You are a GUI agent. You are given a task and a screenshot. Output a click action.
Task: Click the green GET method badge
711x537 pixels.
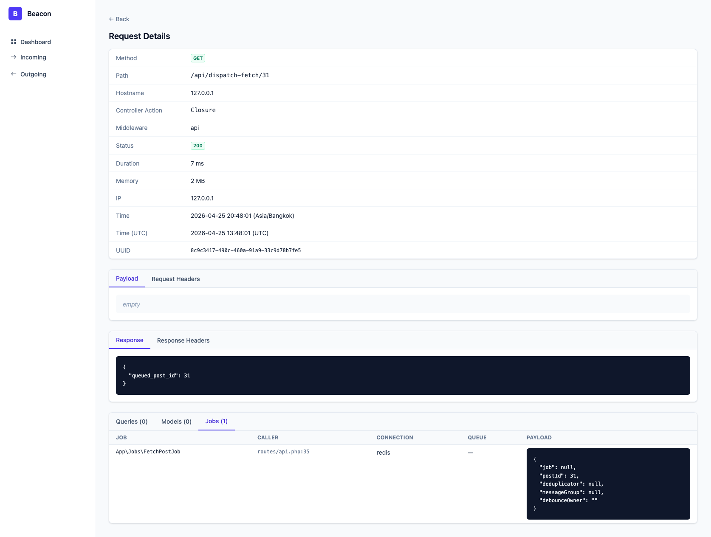point(197,58)
